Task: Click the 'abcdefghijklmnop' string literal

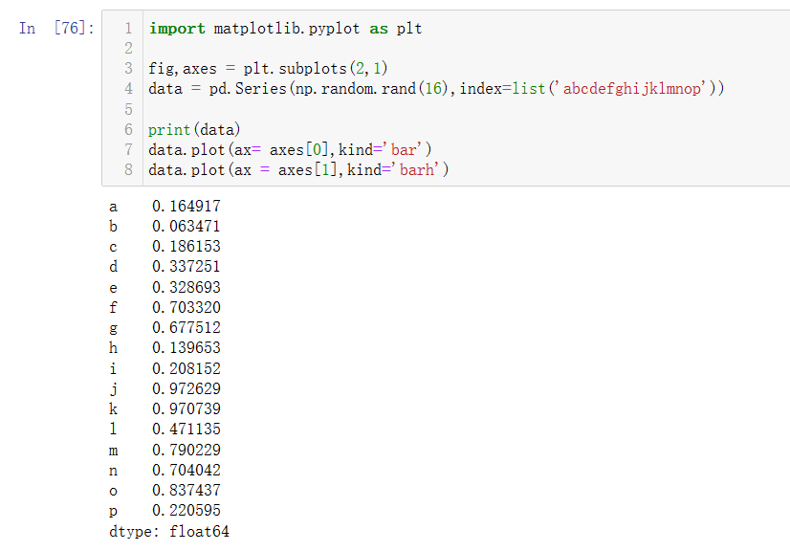Action: 631,89
